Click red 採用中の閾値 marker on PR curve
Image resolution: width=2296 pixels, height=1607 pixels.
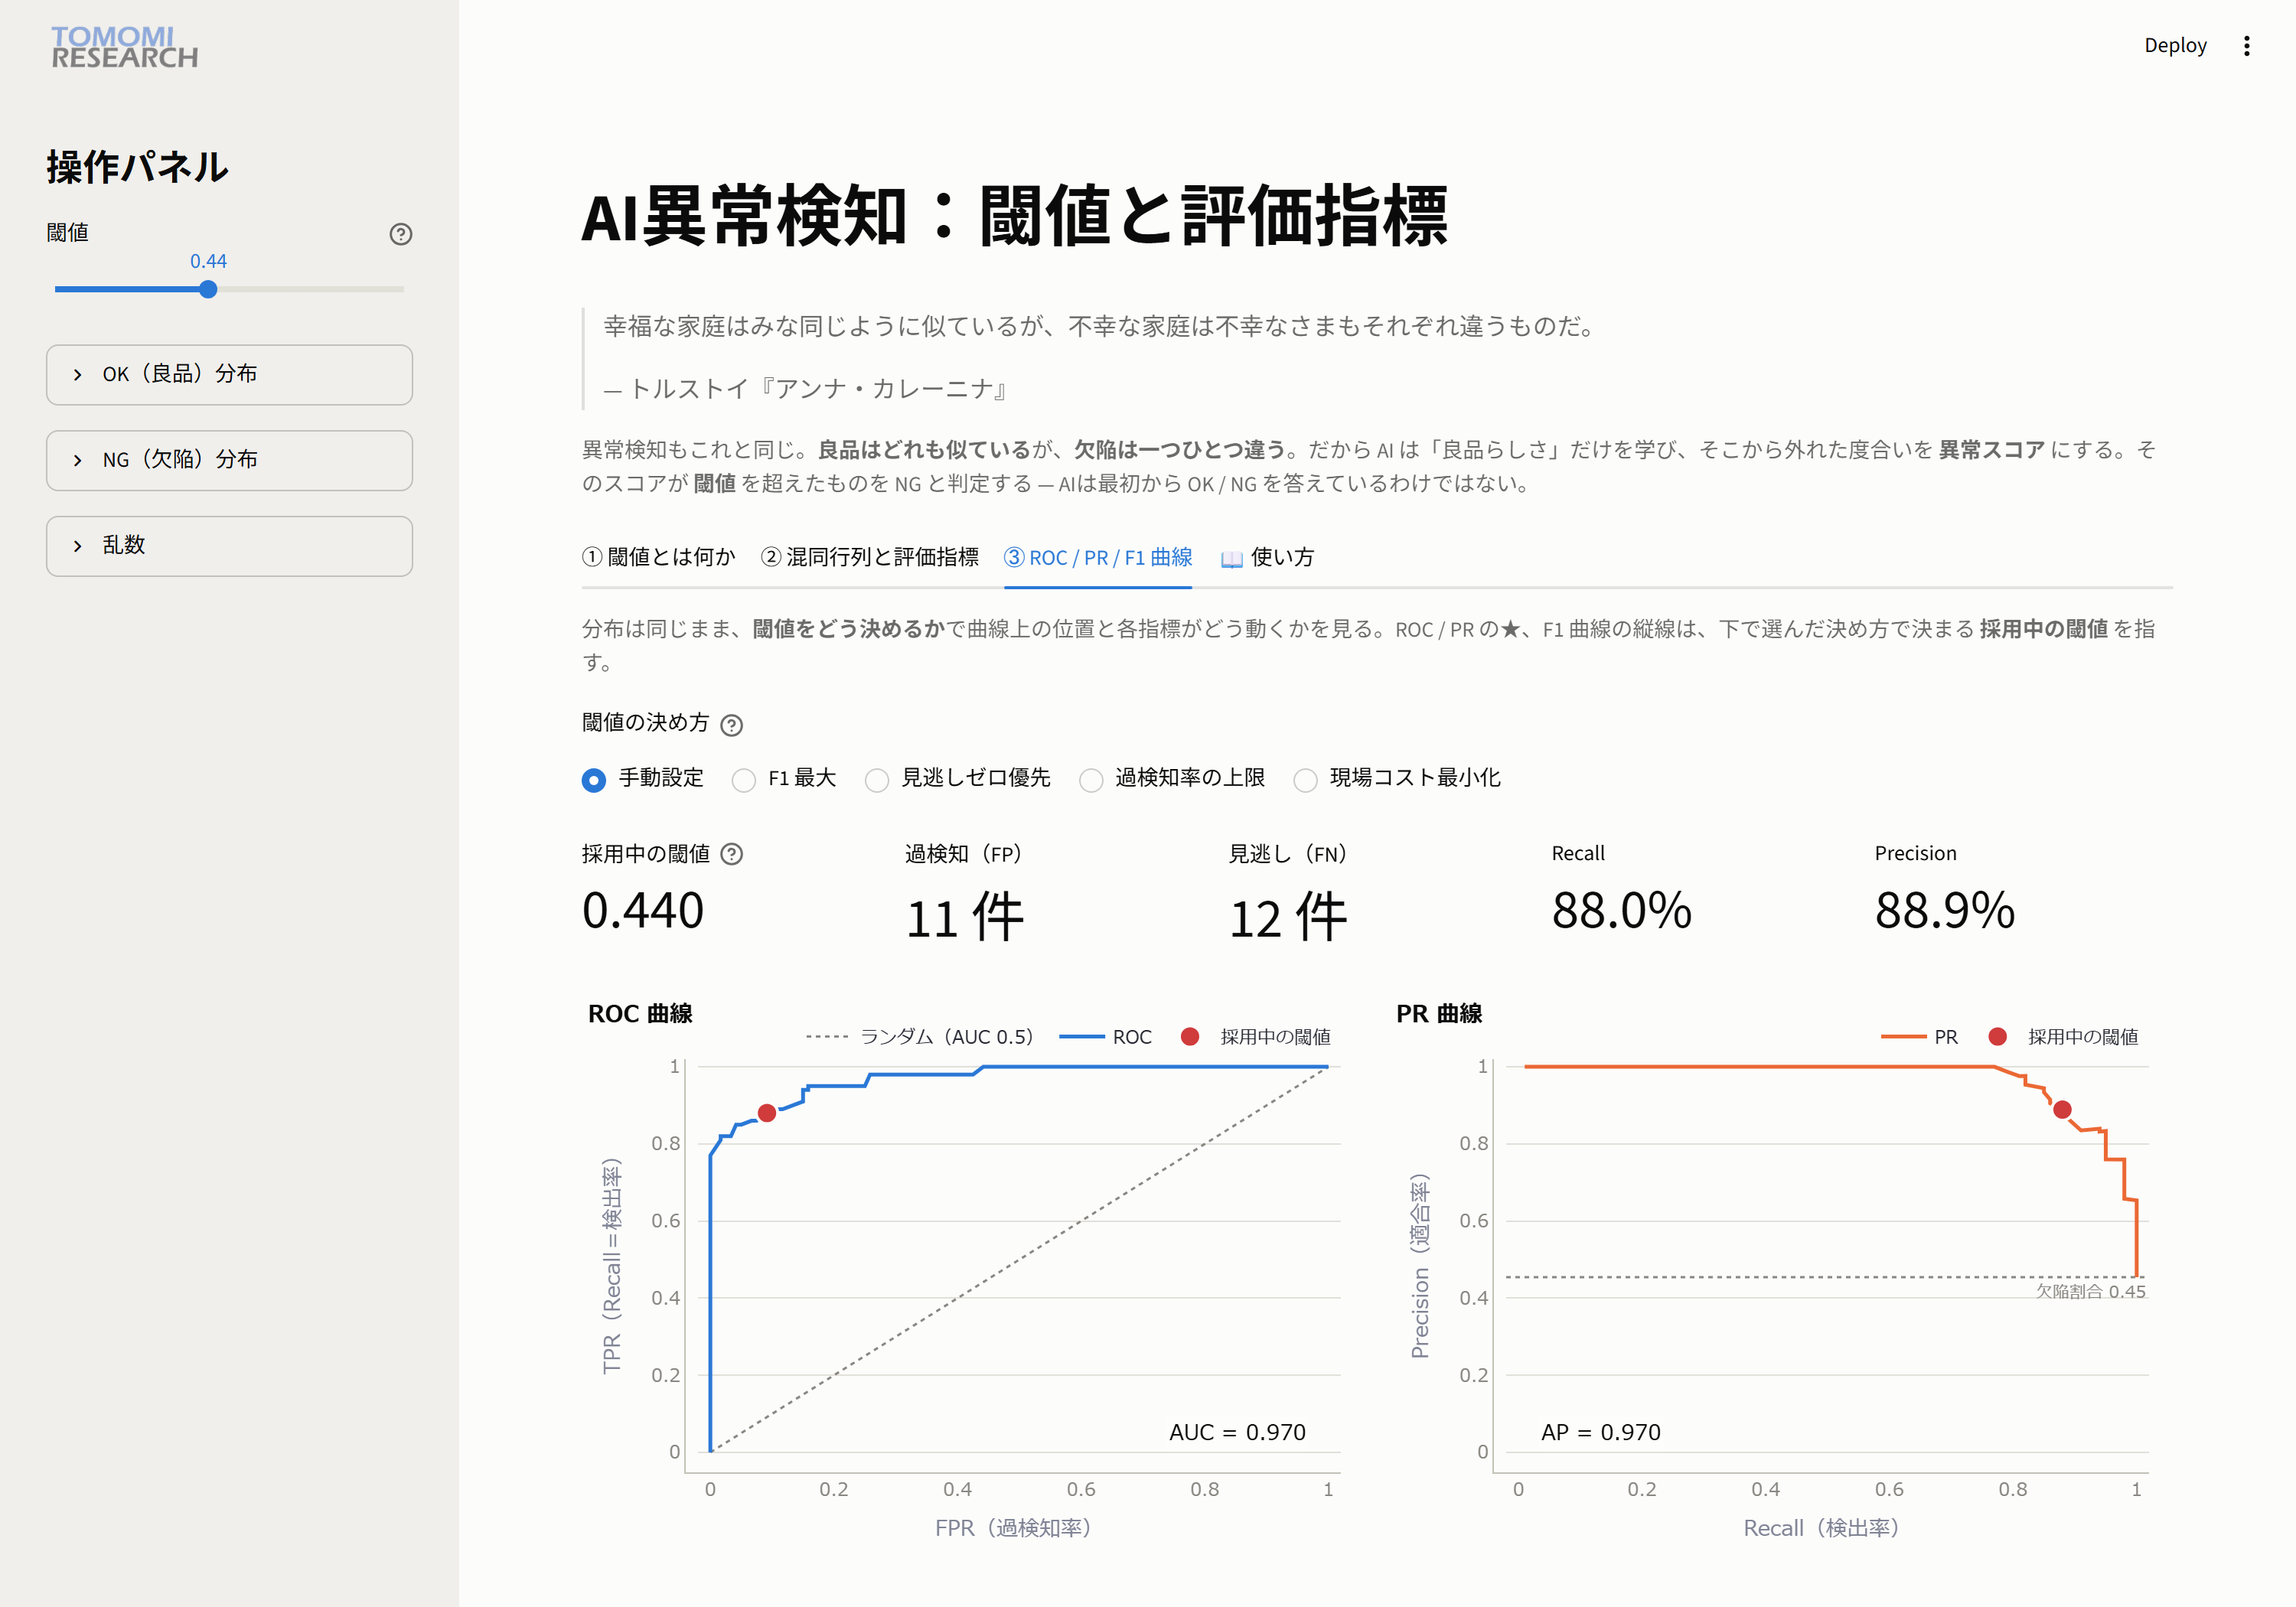pyautogui.click(x=2062, y=1109)
